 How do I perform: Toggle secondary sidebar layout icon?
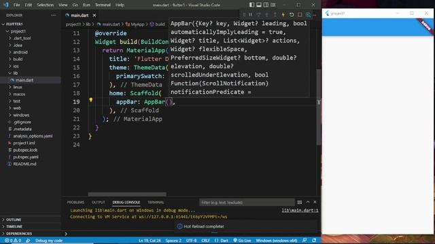[266, 5]
